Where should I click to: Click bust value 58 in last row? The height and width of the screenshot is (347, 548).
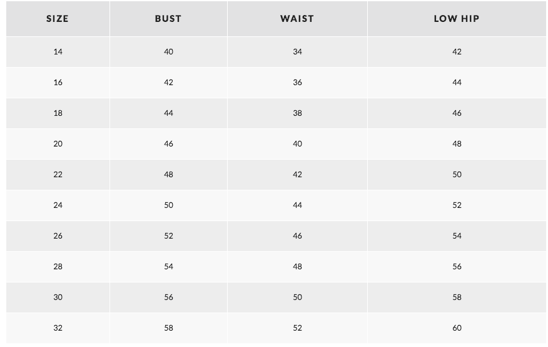click(168, 328)
